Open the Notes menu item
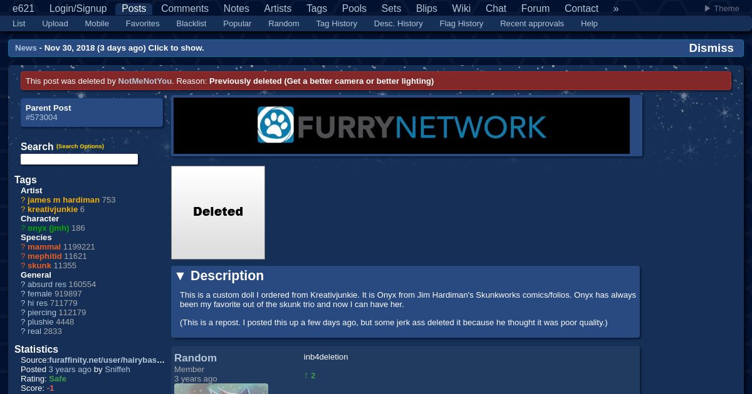752x394 pixels. click(x=236, y=9)
